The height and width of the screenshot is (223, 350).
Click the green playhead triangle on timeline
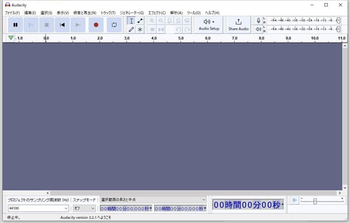(10, 38)
